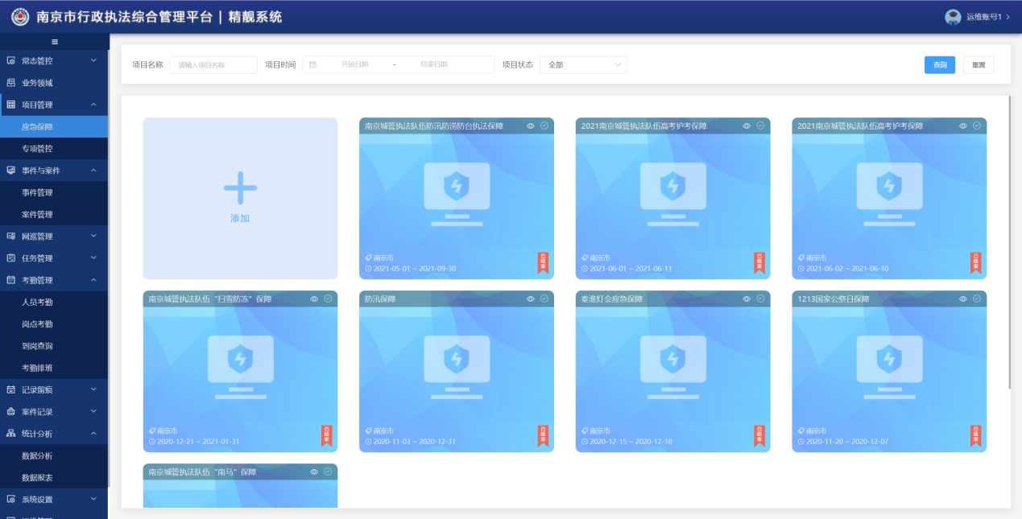
Task: Click the blue 查询 button
Action: point(939,65)
